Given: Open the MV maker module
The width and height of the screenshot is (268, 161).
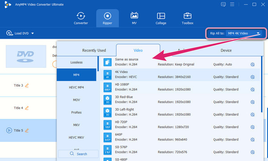Looking at the screenshot, I should click(x=134, y=18).
